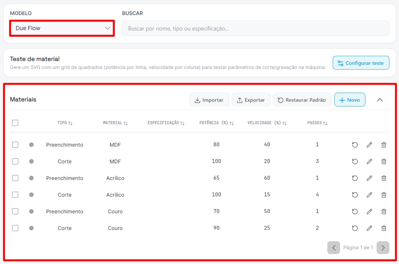Click the Exportar button
The height and width of the screenshot is (264, 399).
point(251,100)
